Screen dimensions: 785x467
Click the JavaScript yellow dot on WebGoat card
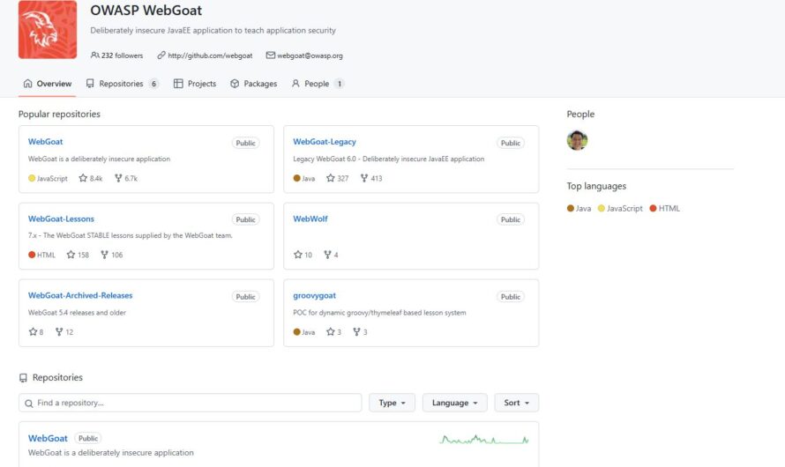pos(32,178)
